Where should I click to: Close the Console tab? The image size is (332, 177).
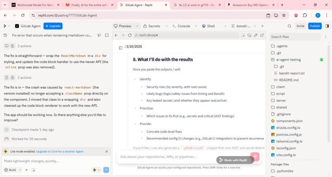click(x=196, y=26)
